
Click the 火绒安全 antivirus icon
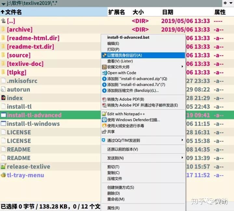pos(104,126)
